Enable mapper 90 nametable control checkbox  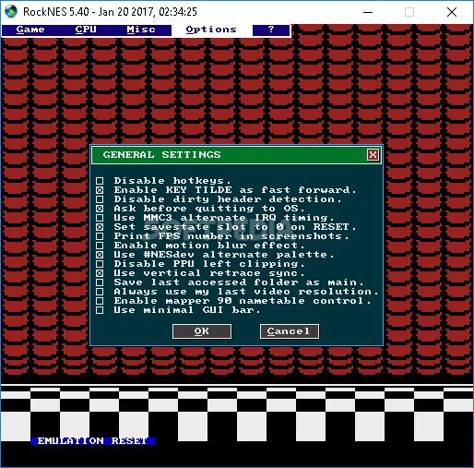[100, 301]
